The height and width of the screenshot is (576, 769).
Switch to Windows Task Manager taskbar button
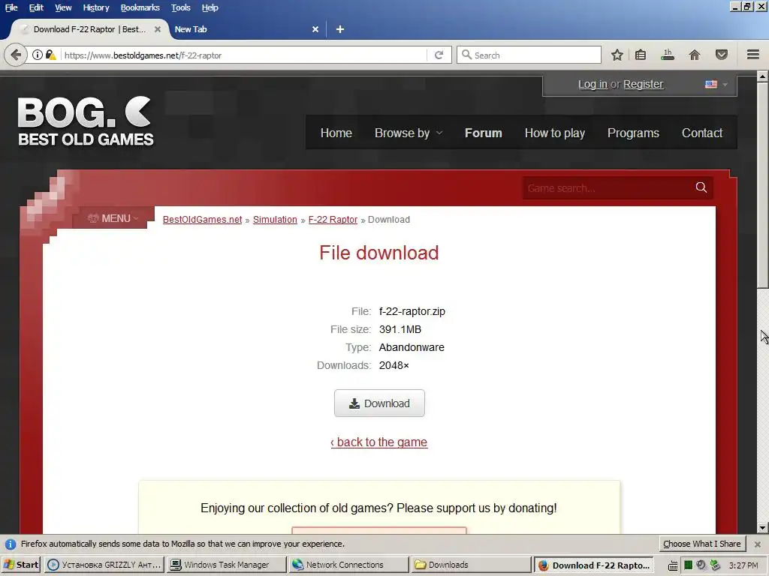[x=226, y=565]
